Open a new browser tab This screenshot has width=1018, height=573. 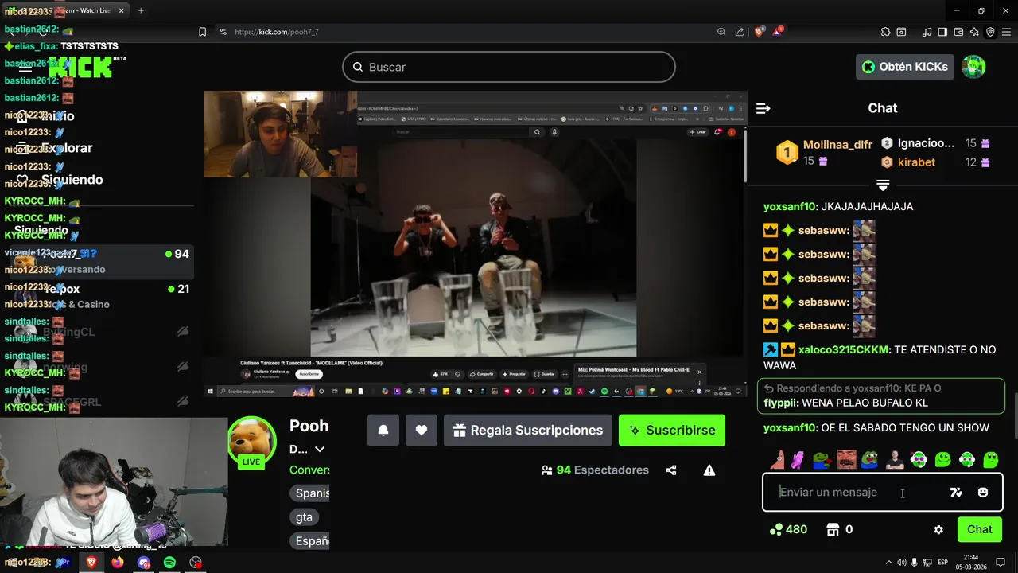(141, 10)
